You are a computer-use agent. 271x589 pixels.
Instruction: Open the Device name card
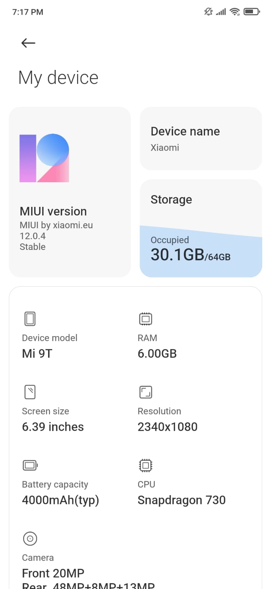click(x=201, y=138)
